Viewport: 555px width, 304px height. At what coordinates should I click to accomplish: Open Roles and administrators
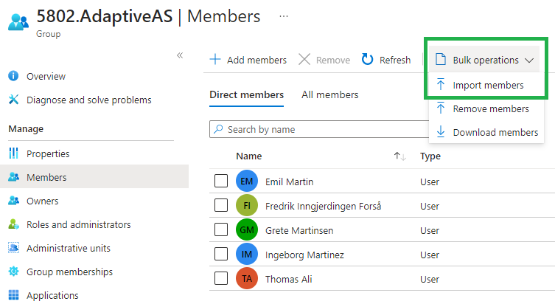tap(79, 224)
